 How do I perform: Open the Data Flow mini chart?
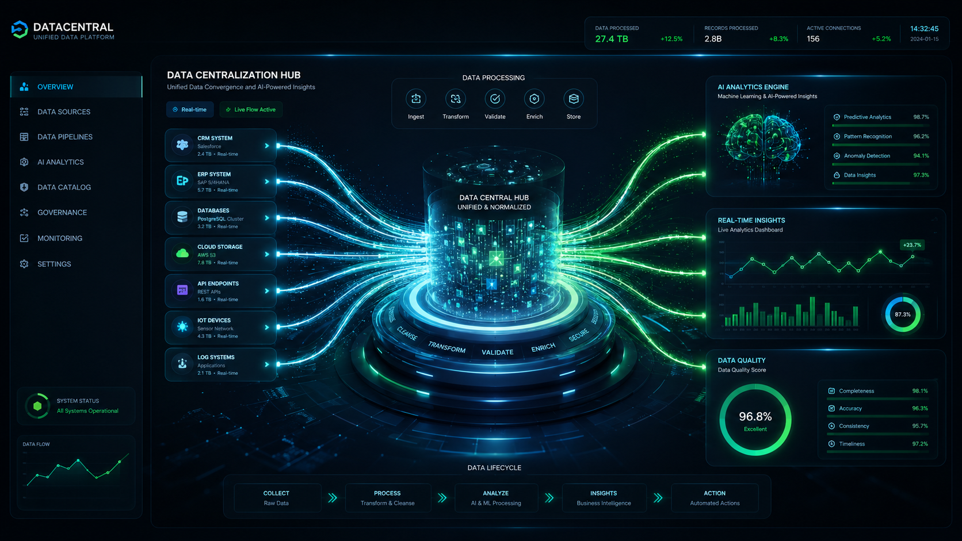pos(76,473)
